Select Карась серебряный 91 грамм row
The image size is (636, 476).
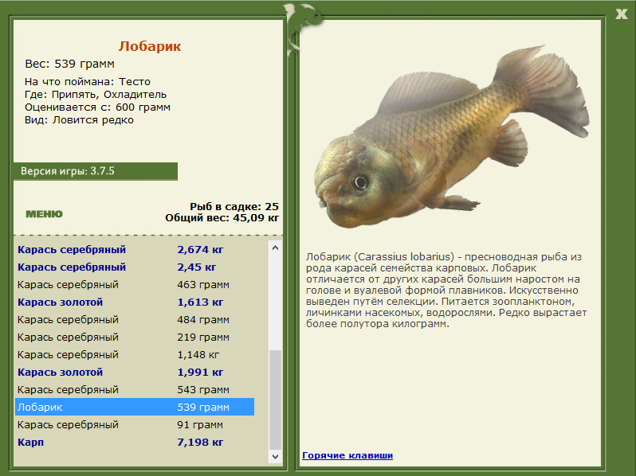point(135,425)
